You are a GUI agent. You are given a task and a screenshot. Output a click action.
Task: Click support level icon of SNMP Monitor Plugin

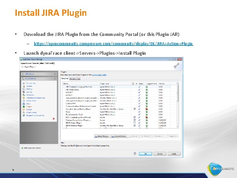146,126
